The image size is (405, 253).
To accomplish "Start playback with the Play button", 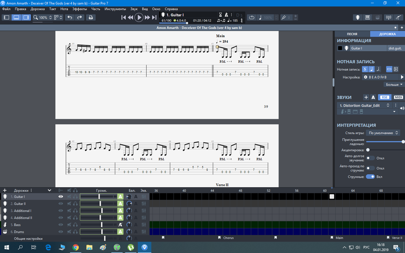I will click(139, 17).
